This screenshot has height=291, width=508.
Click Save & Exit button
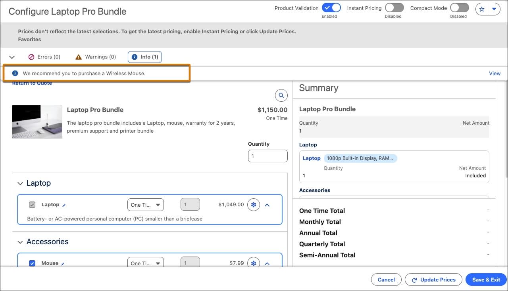(x=486, y=280)
